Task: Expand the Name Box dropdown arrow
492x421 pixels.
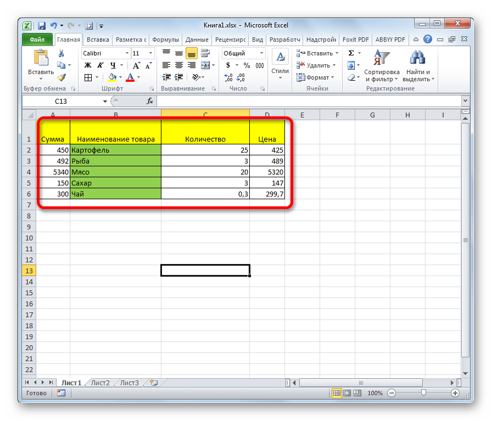Action: pos(105,102)
